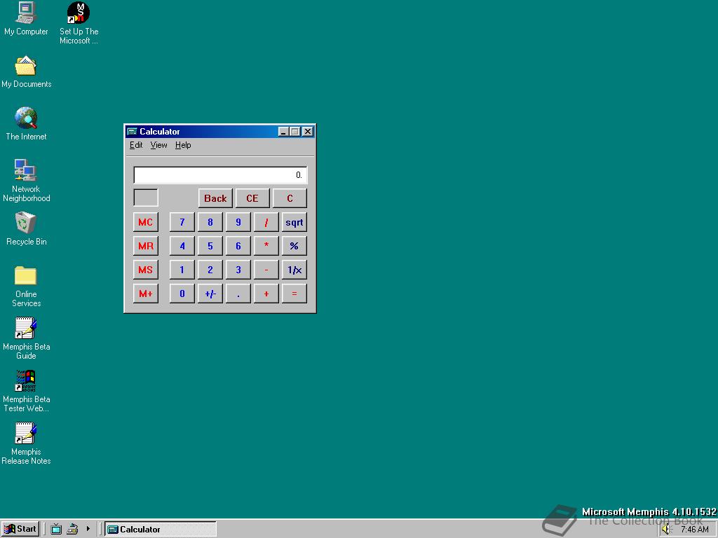Open the Start menu
This screenshot has height=538, width=718.
click(x=20, y=529)
